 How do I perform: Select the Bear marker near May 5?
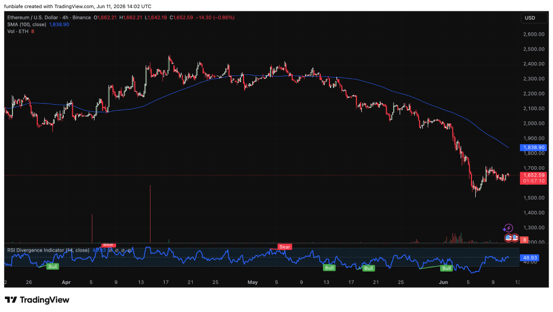click(x=285, y=247)
